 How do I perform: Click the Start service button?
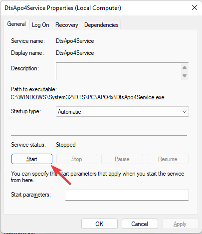tap(32, 159)
